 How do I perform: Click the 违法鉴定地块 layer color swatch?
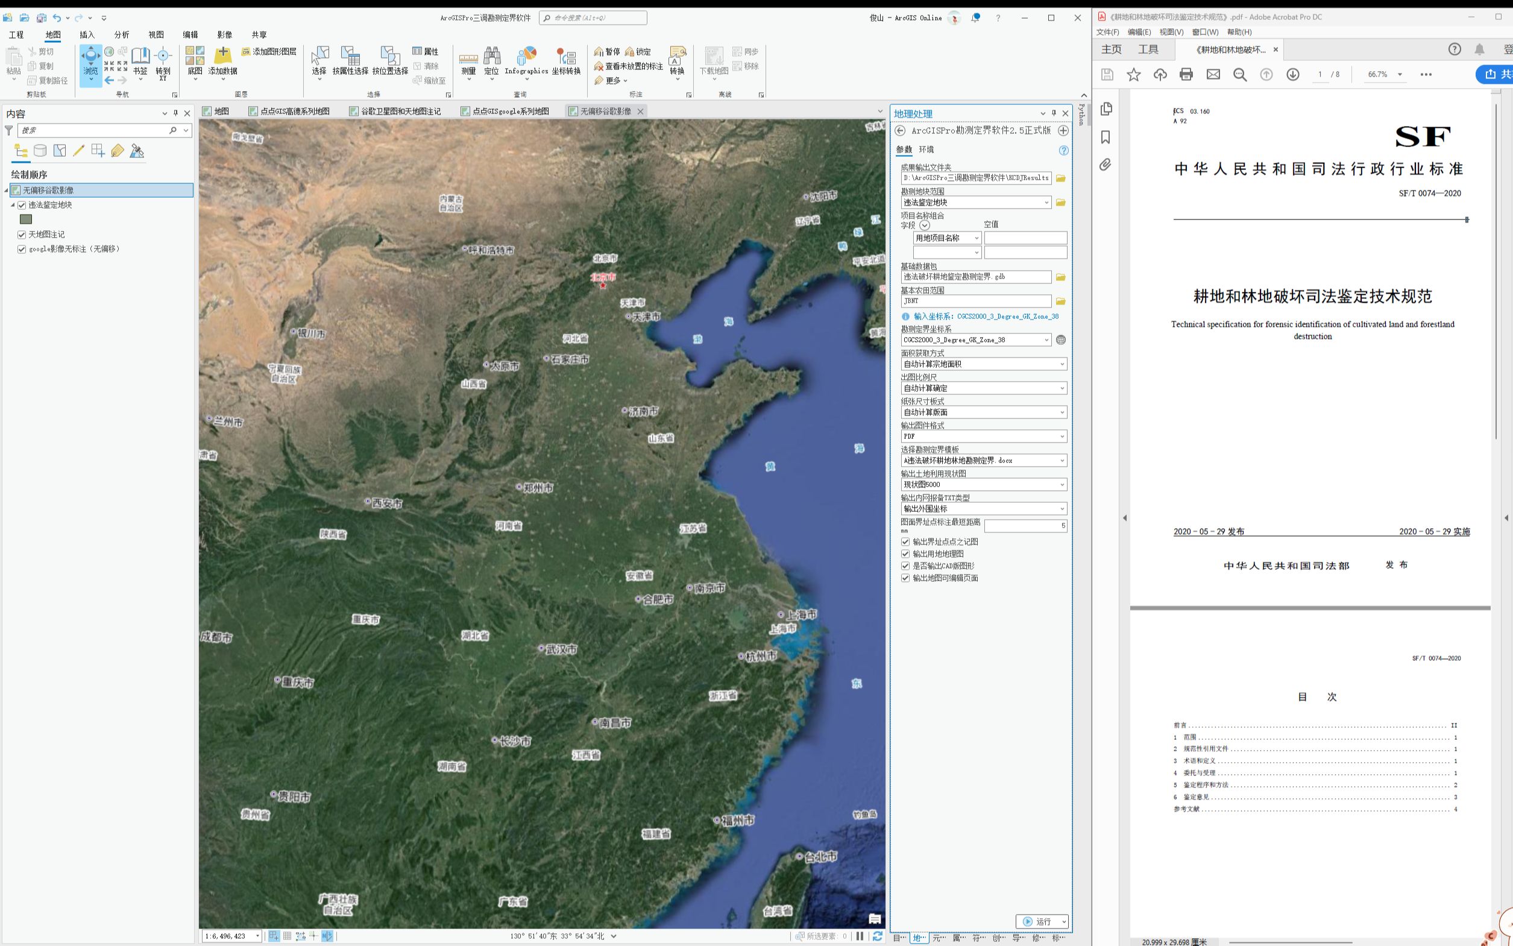(x=26, y=219)
